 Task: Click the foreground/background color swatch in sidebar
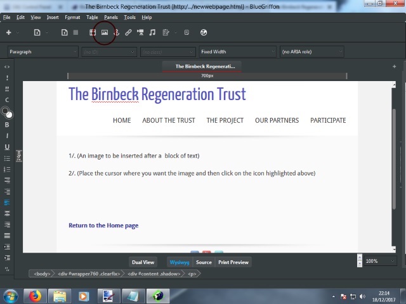(x=6, y=112)
